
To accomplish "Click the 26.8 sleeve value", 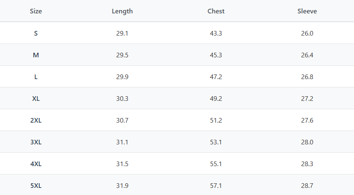I will [307, 77].
